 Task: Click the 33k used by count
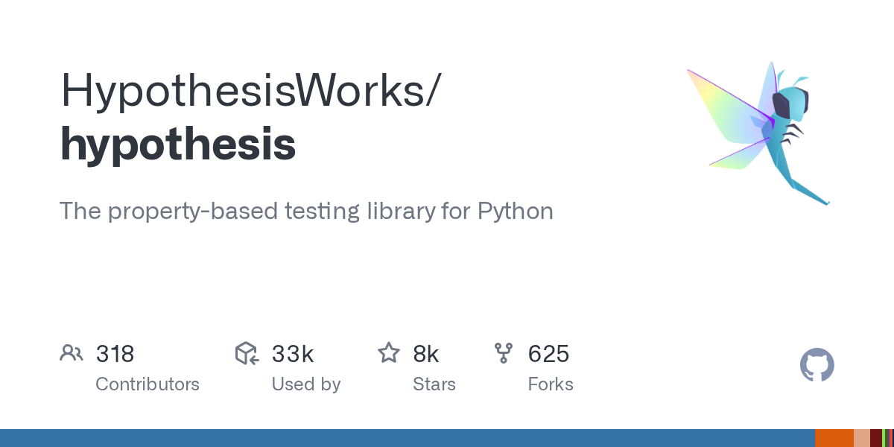[x=292, y=353]
